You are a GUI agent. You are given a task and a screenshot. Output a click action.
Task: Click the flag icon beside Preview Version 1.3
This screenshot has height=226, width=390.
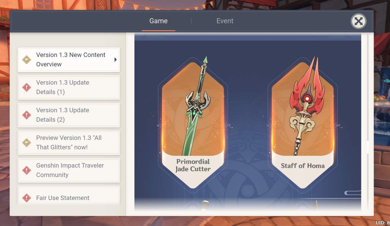(x=27, y=143)
